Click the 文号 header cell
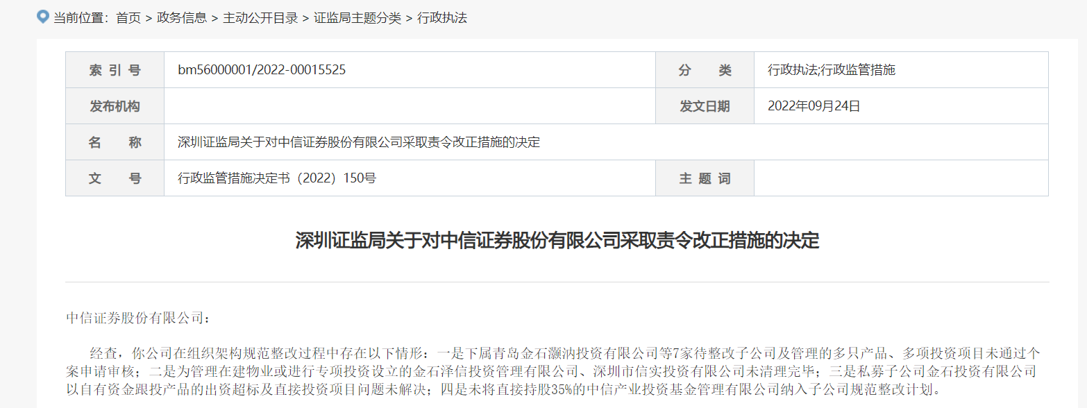Image resolution: width=1087 pixels, height=408 pixels. [115, 178]
